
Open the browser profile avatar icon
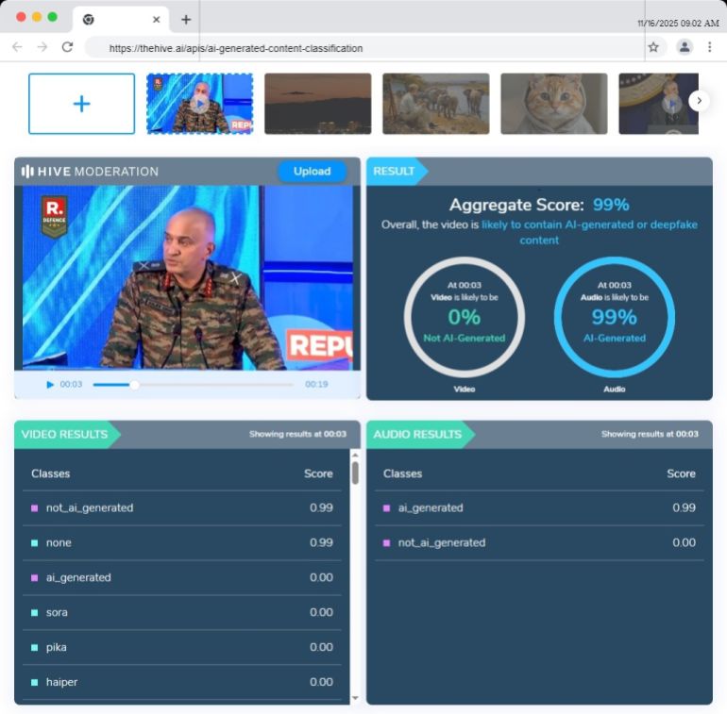point(685,47)
